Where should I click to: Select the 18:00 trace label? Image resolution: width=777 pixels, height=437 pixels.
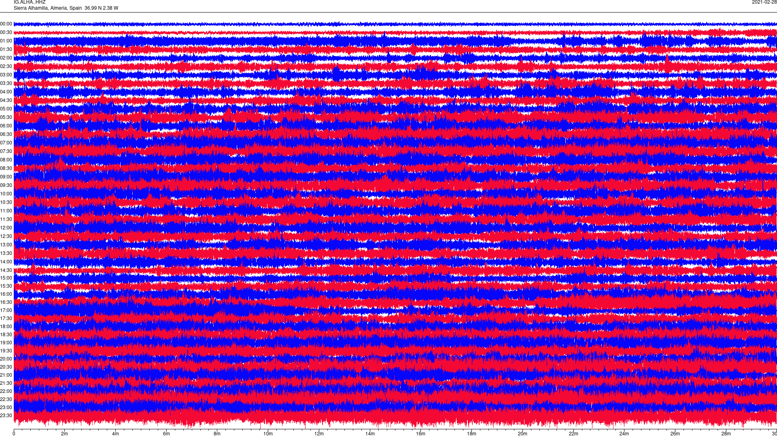tap(6, 327)
